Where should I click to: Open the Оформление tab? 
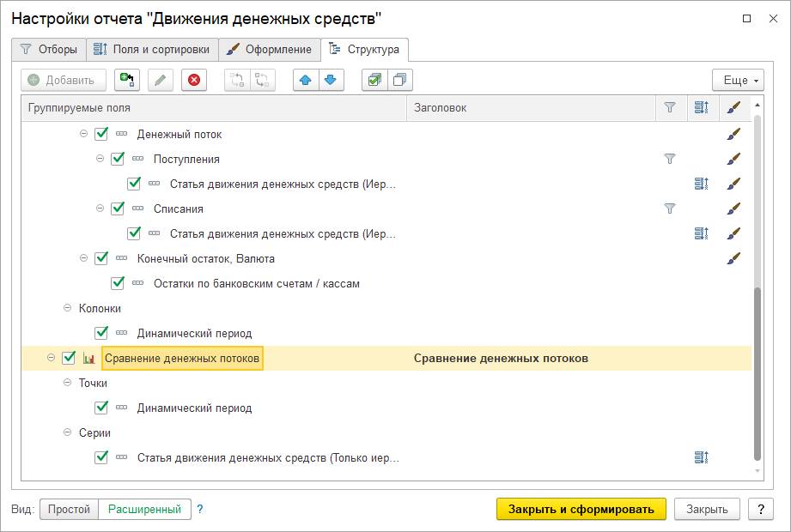tap(270, 49)
